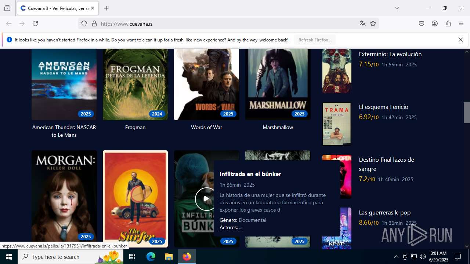
Task: Show hidden system tray icons
Action: [x=396, y=257]
